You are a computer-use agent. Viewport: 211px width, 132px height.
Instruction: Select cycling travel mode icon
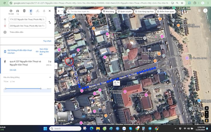point(37,11)
